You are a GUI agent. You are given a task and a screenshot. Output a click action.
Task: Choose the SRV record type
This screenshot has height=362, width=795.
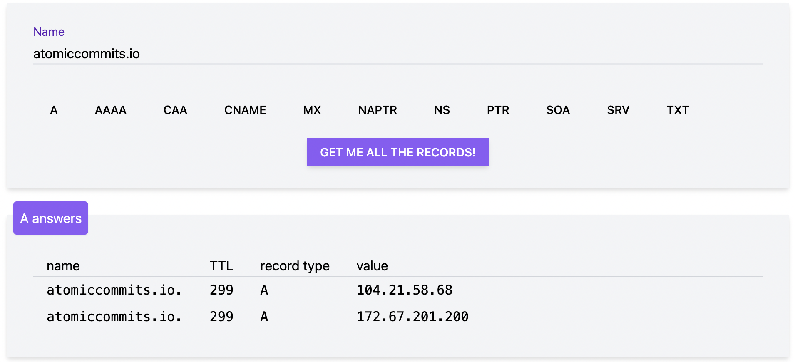[618, 110]
